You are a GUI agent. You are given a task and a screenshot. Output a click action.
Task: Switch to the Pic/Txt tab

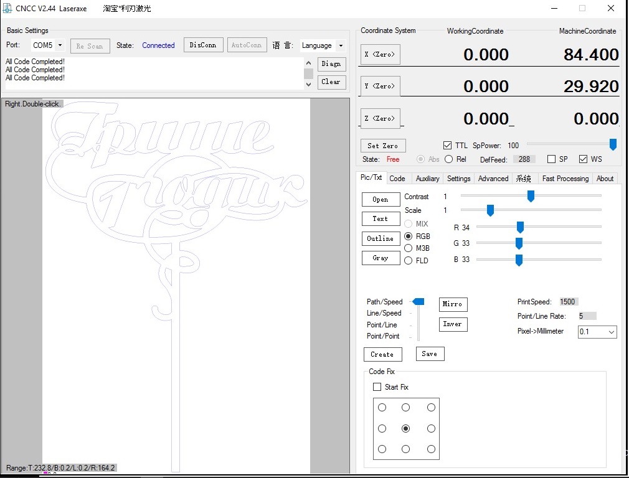pyautogui.click(x=371, y=177)
